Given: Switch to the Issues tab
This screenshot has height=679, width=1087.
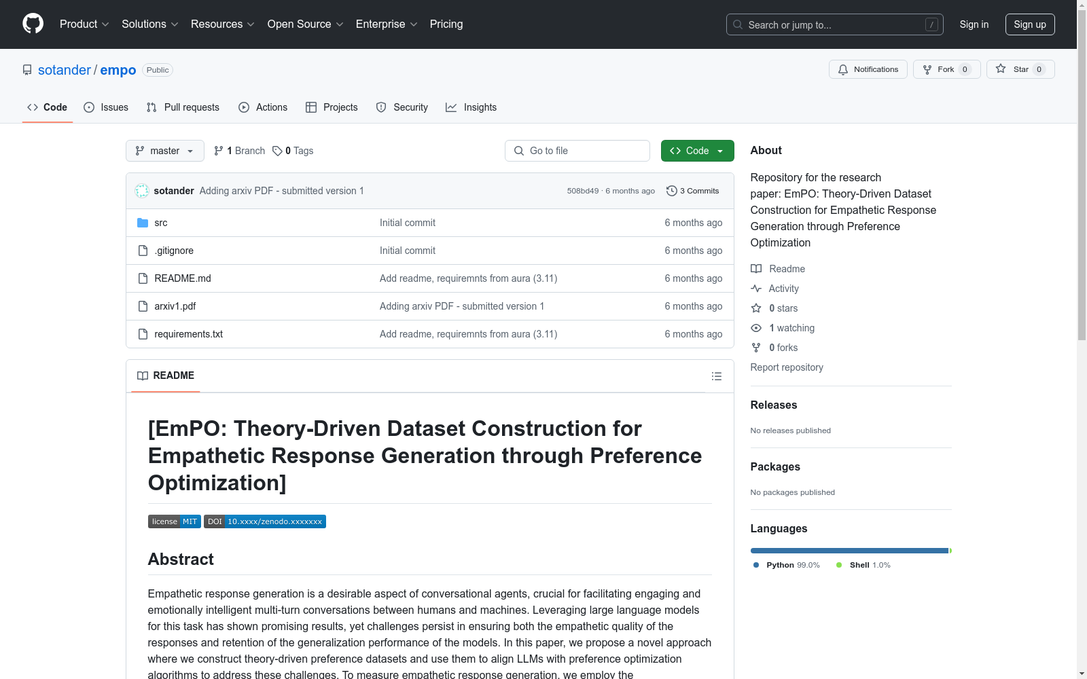Looking at the screenshot, I should 106,107.
